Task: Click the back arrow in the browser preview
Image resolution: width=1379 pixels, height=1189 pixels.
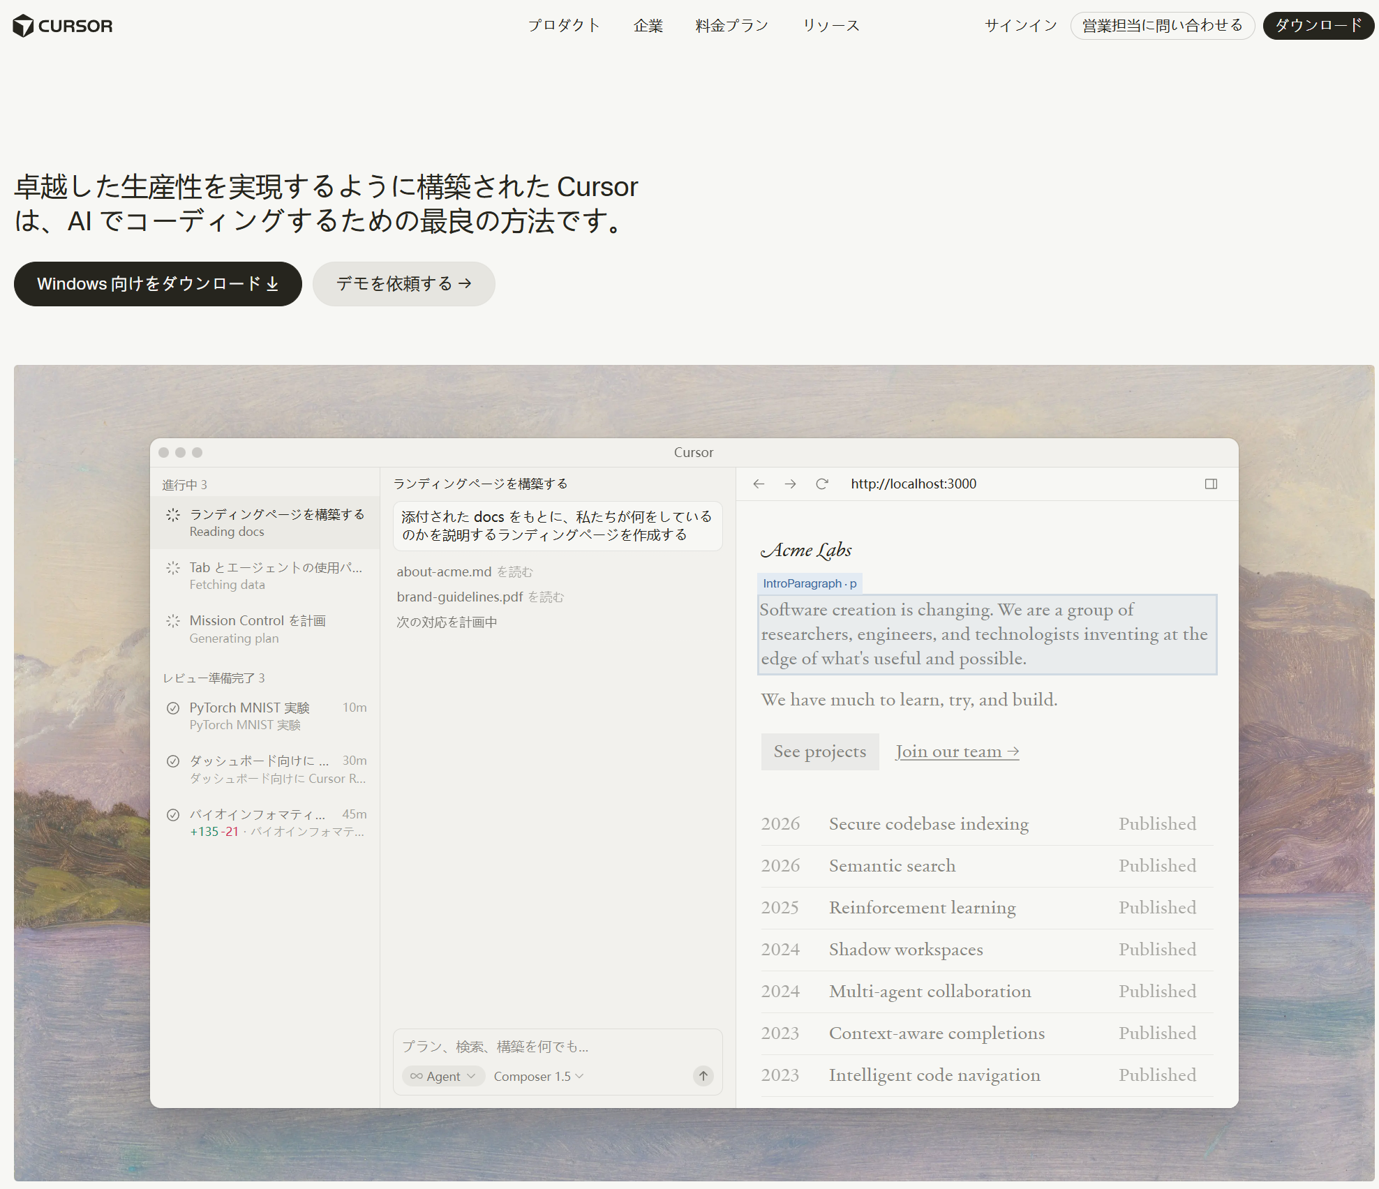Action: coord(759,484)
